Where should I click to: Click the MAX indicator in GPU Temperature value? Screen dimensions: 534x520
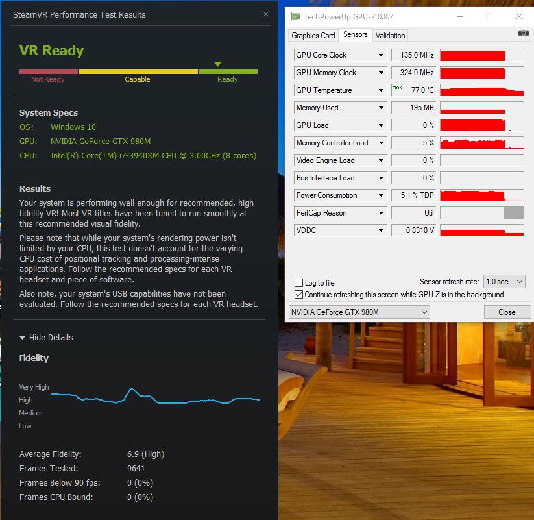click(396, 87)
